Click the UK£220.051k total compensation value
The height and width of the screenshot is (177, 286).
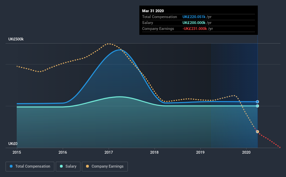click(x=194, y=17)
